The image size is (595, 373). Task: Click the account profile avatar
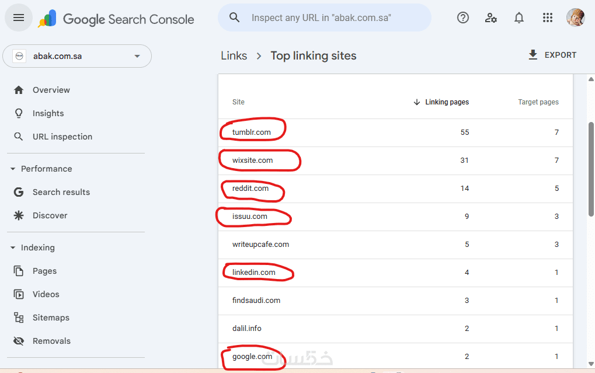(576, 18)
